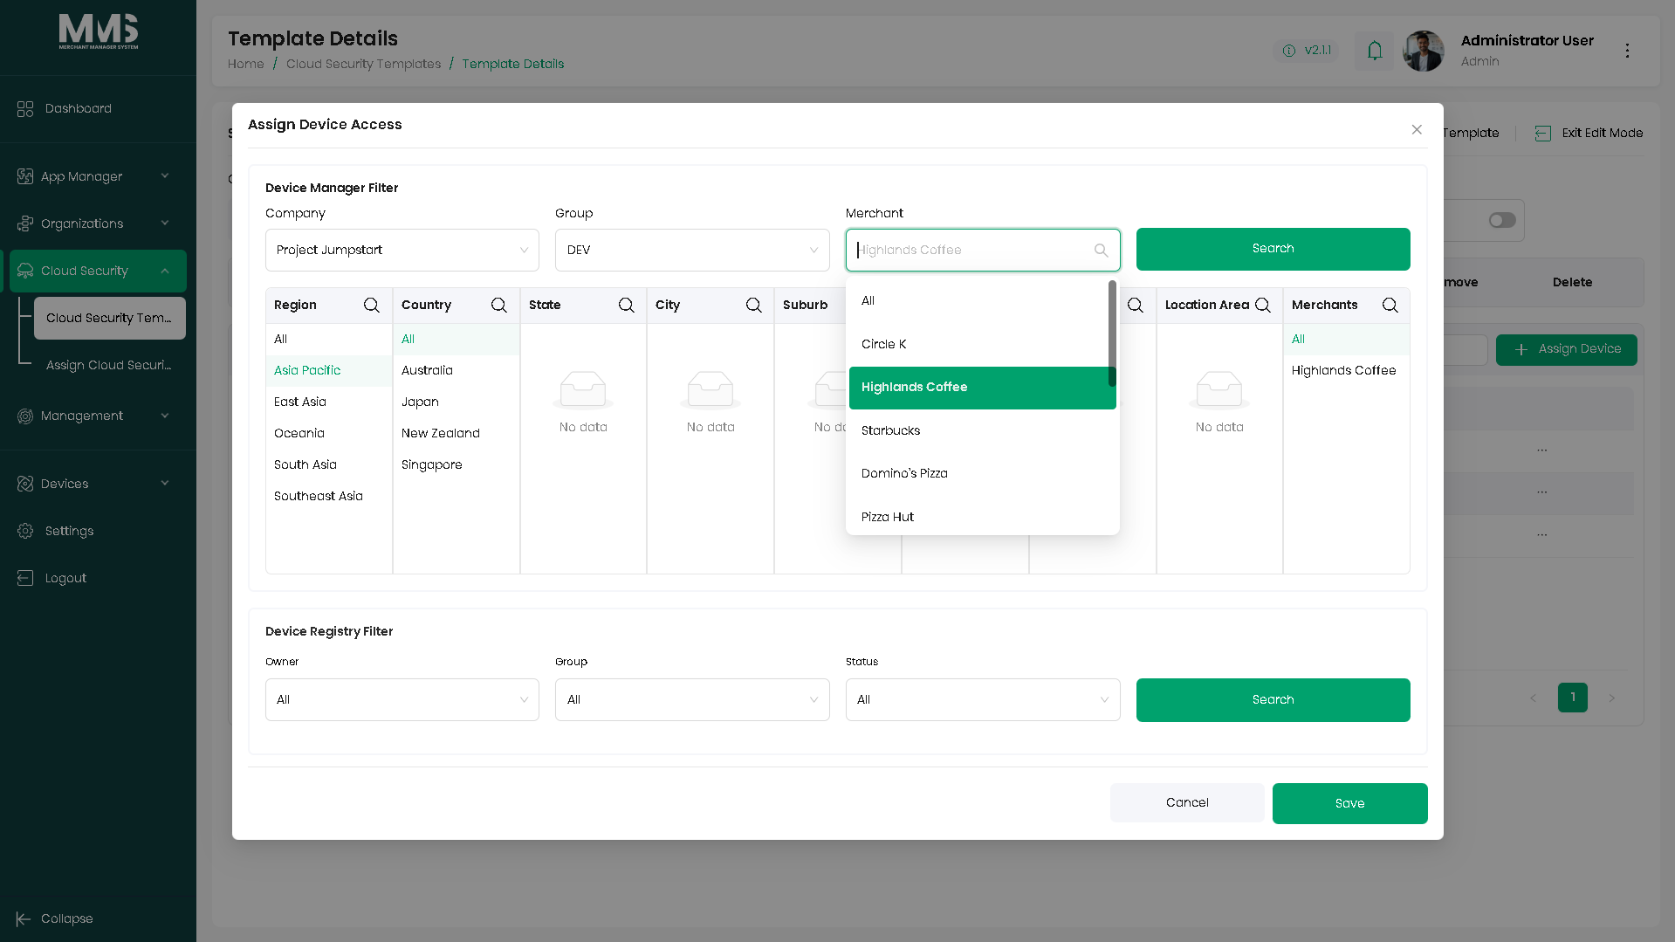Screen dimensions: 1675x942
Task: Click Search in Device Manager Filter
Action: [x=1273, y=250]
